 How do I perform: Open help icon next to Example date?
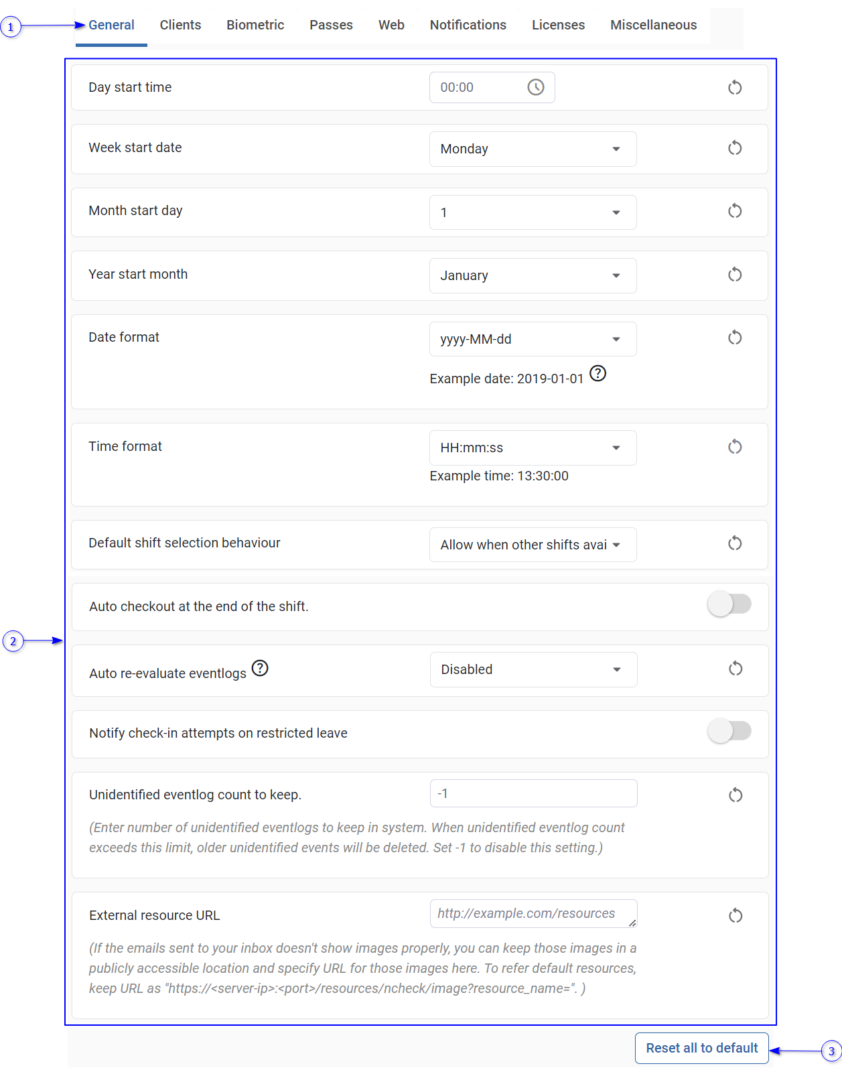(598, 374)
